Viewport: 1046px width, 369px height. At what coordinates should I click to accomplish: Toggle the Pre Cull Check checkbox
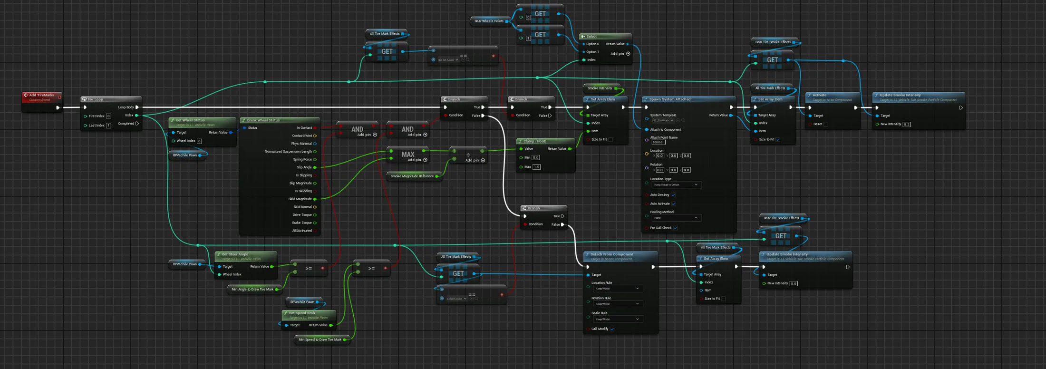pyautogui.click(x=676, y=228)
